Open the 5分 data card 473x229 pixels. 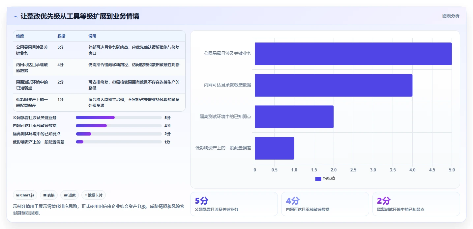click(234, 204)
